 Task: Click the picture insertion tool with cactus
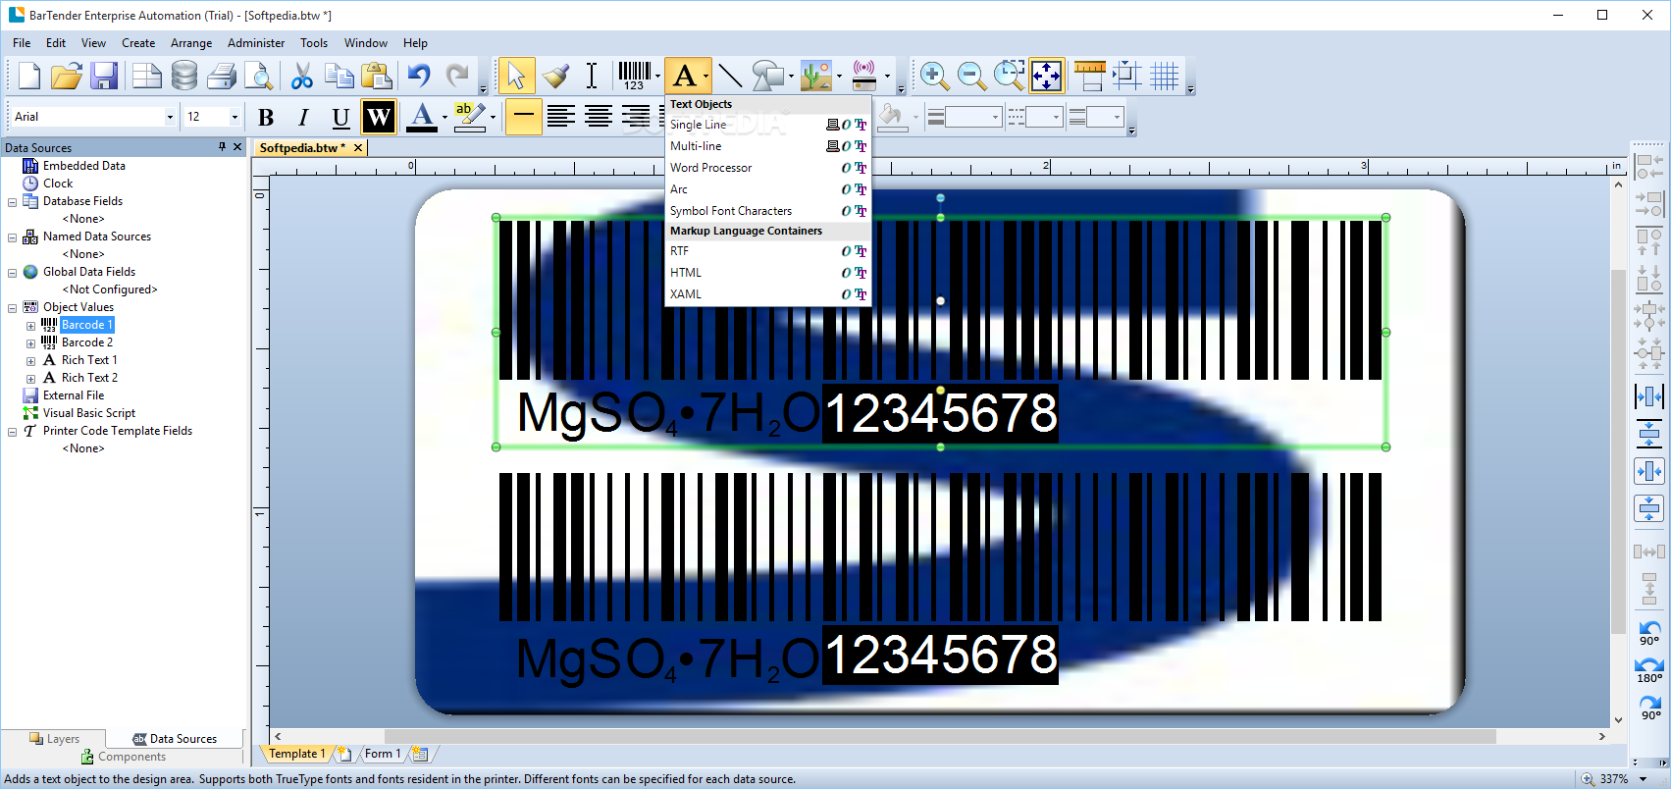click(815, 76)
